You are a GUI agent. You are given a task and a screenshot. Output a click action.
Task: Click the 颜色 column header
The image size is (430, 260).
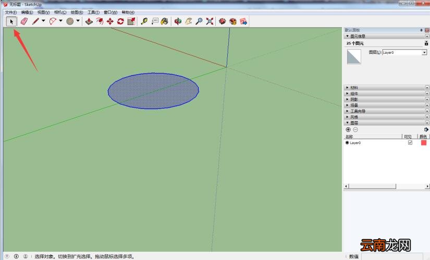[423, 136]
